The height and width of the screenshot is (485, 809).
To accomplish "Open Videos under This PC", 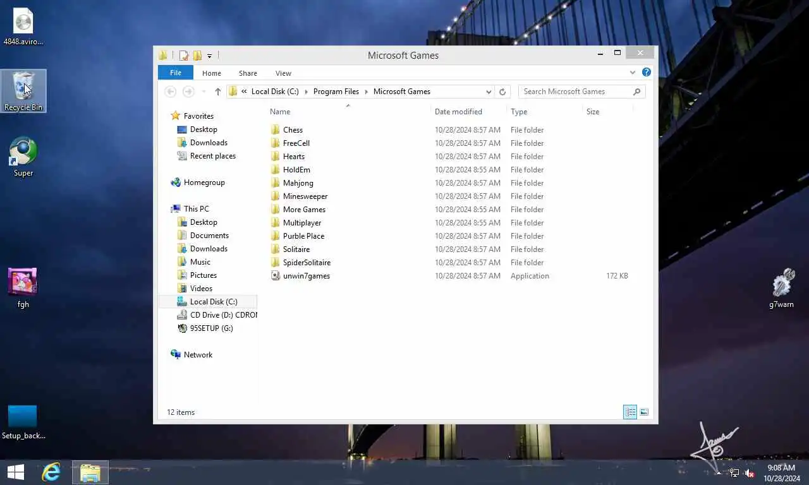I will click(195, 289).
